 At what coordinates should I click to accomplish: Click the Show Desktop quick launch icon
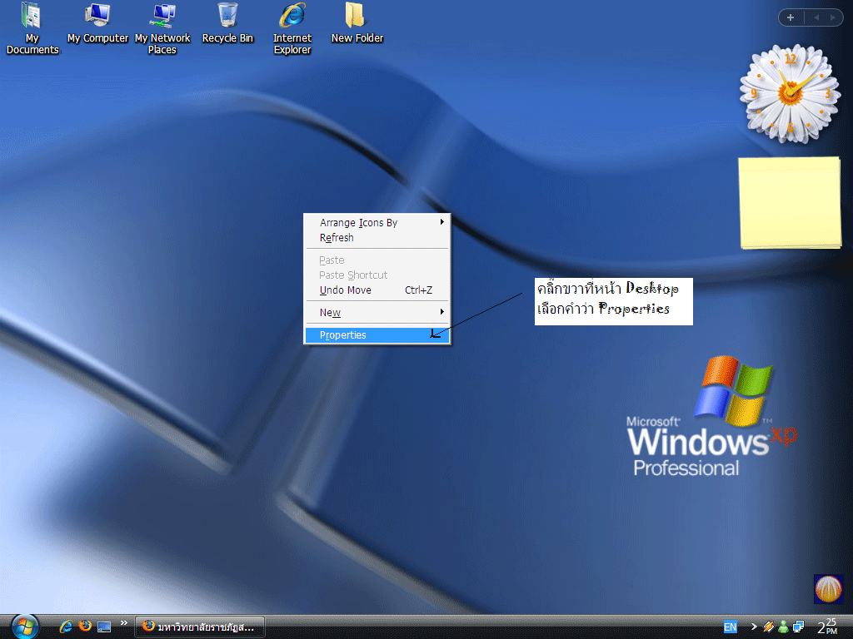point(104,627)
